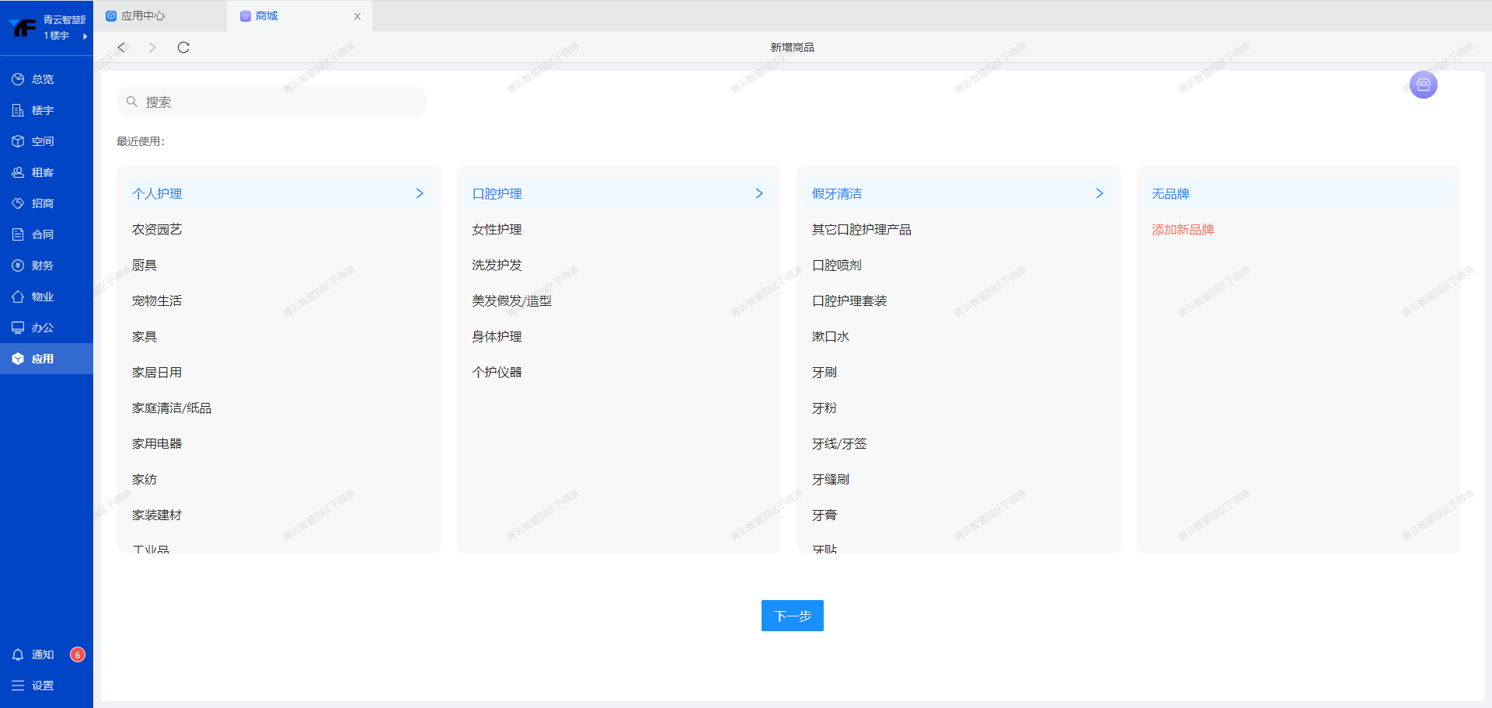
Task: Expand the building selector arrow by 1楼宇
Action: point(85,36)
